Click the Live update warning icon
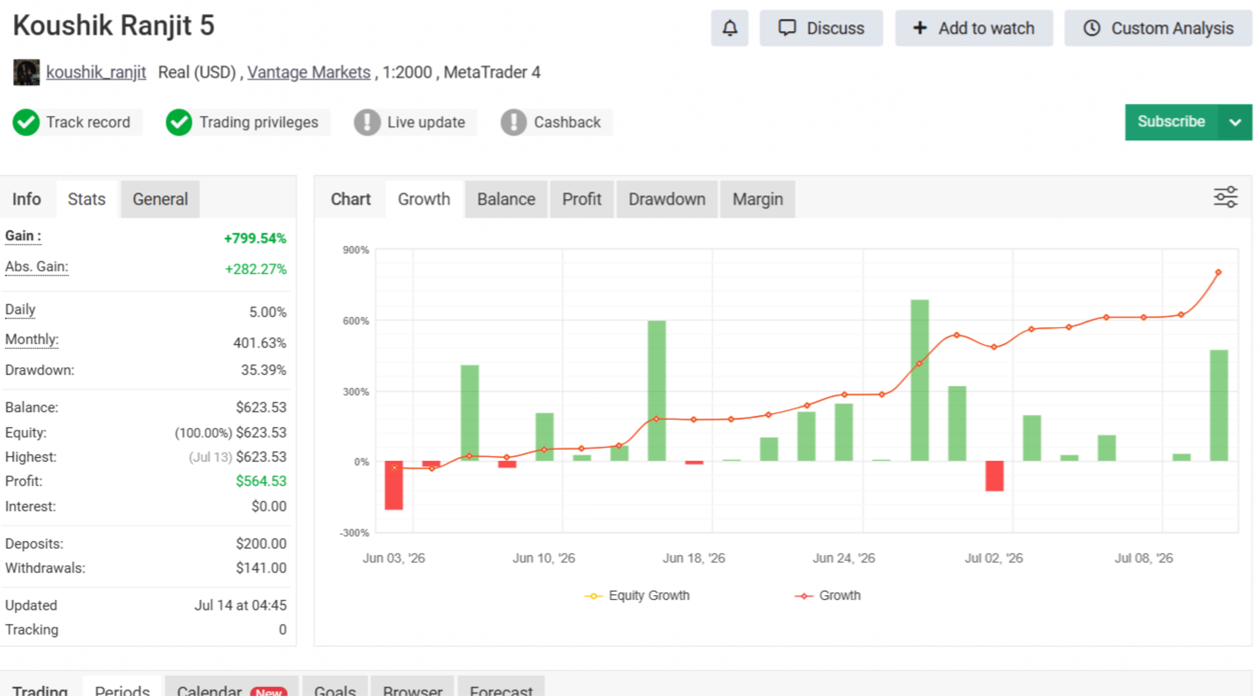 [367, 122]
